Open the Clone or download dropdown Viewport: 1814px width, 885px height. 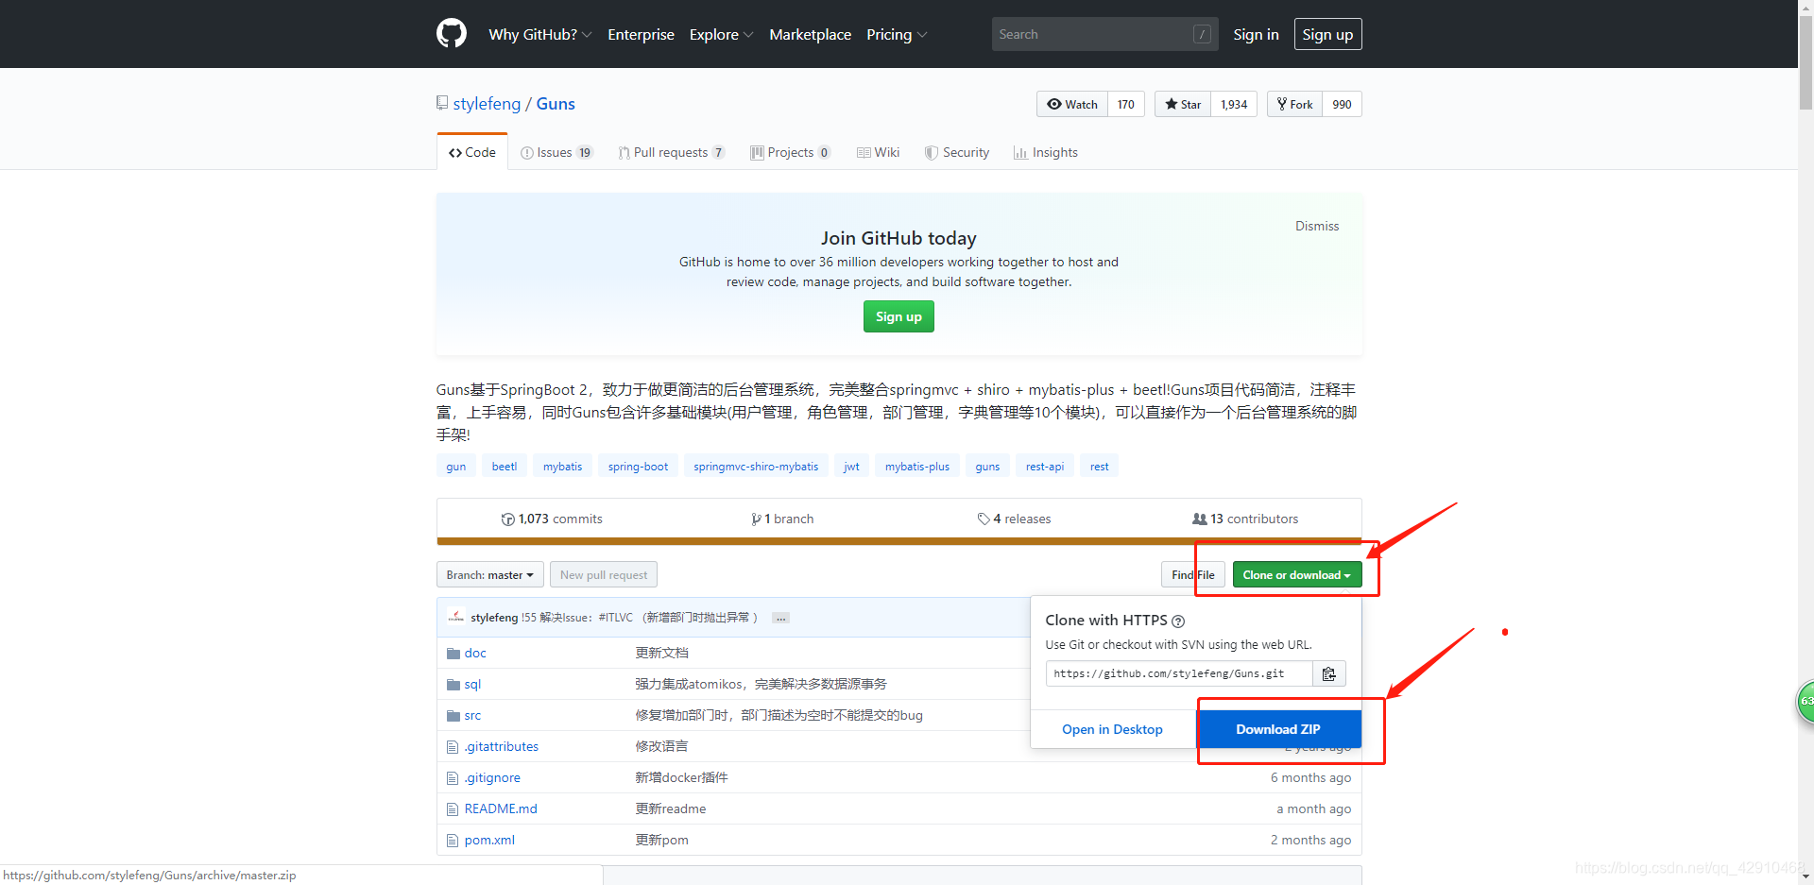click(x=1295, y=574)
